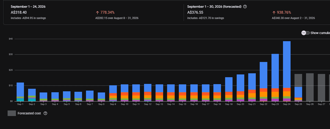Click the gray Forecasted cost legend swatch

[x=12, y=113]
